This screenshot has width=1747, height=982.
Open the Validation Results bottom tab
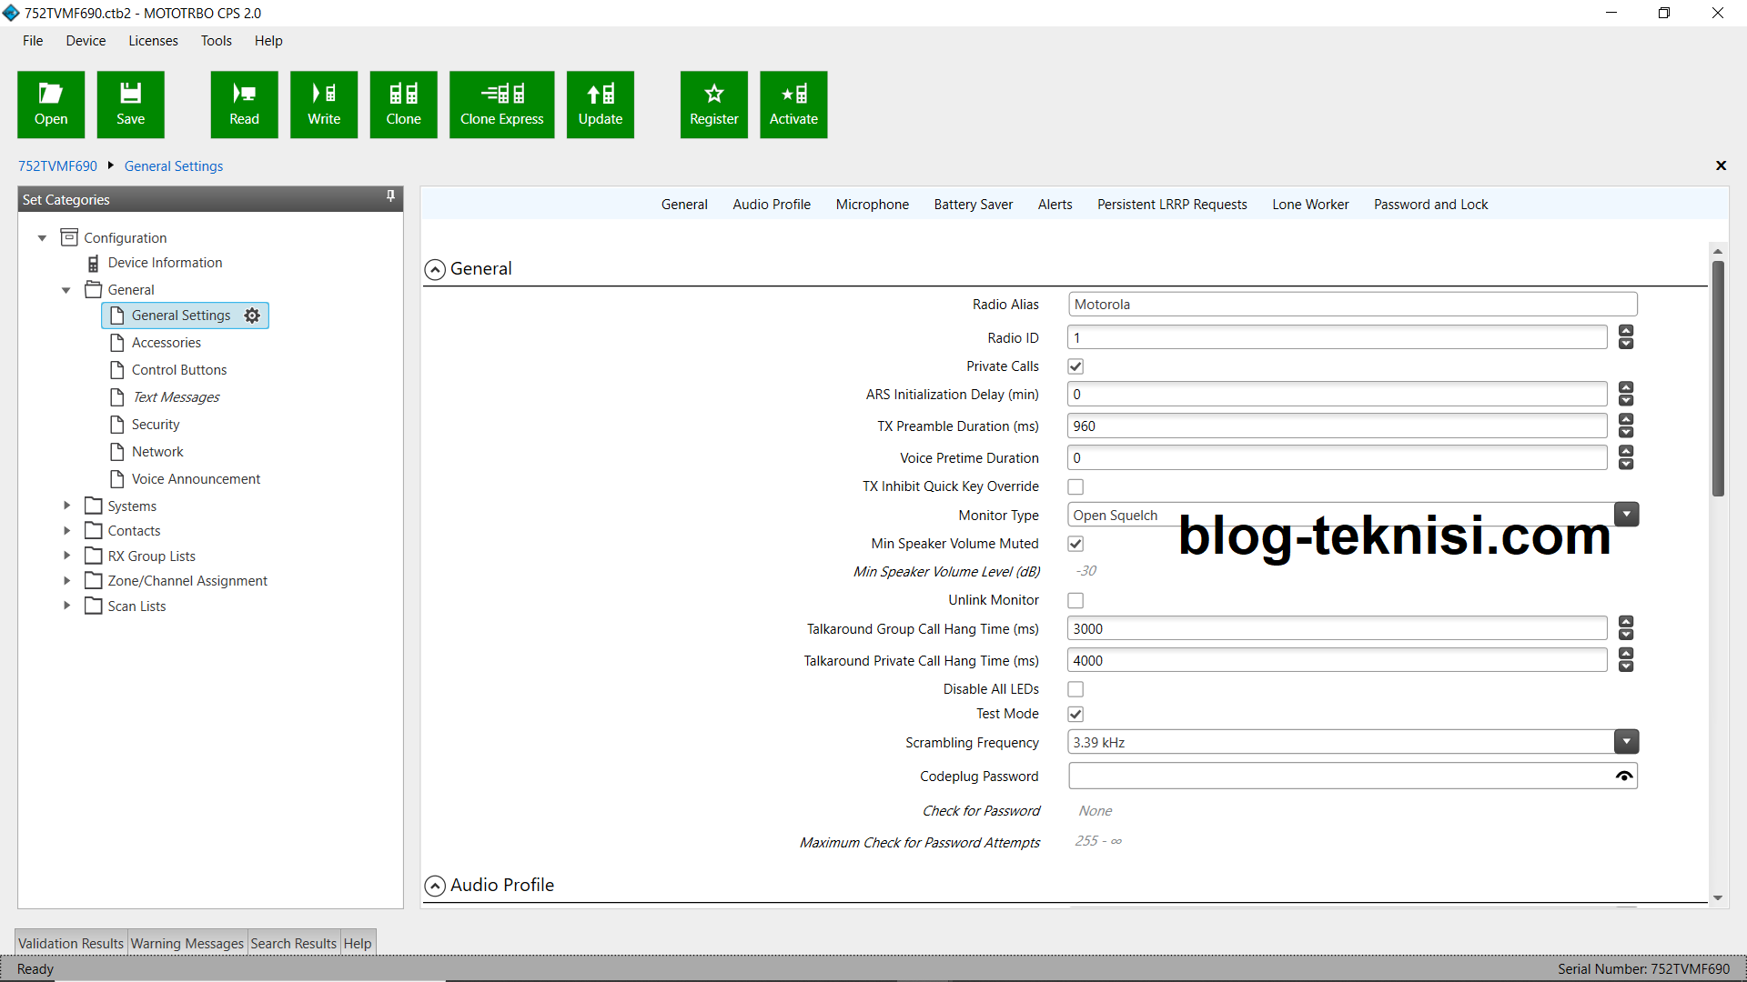[x=71, y=944]
